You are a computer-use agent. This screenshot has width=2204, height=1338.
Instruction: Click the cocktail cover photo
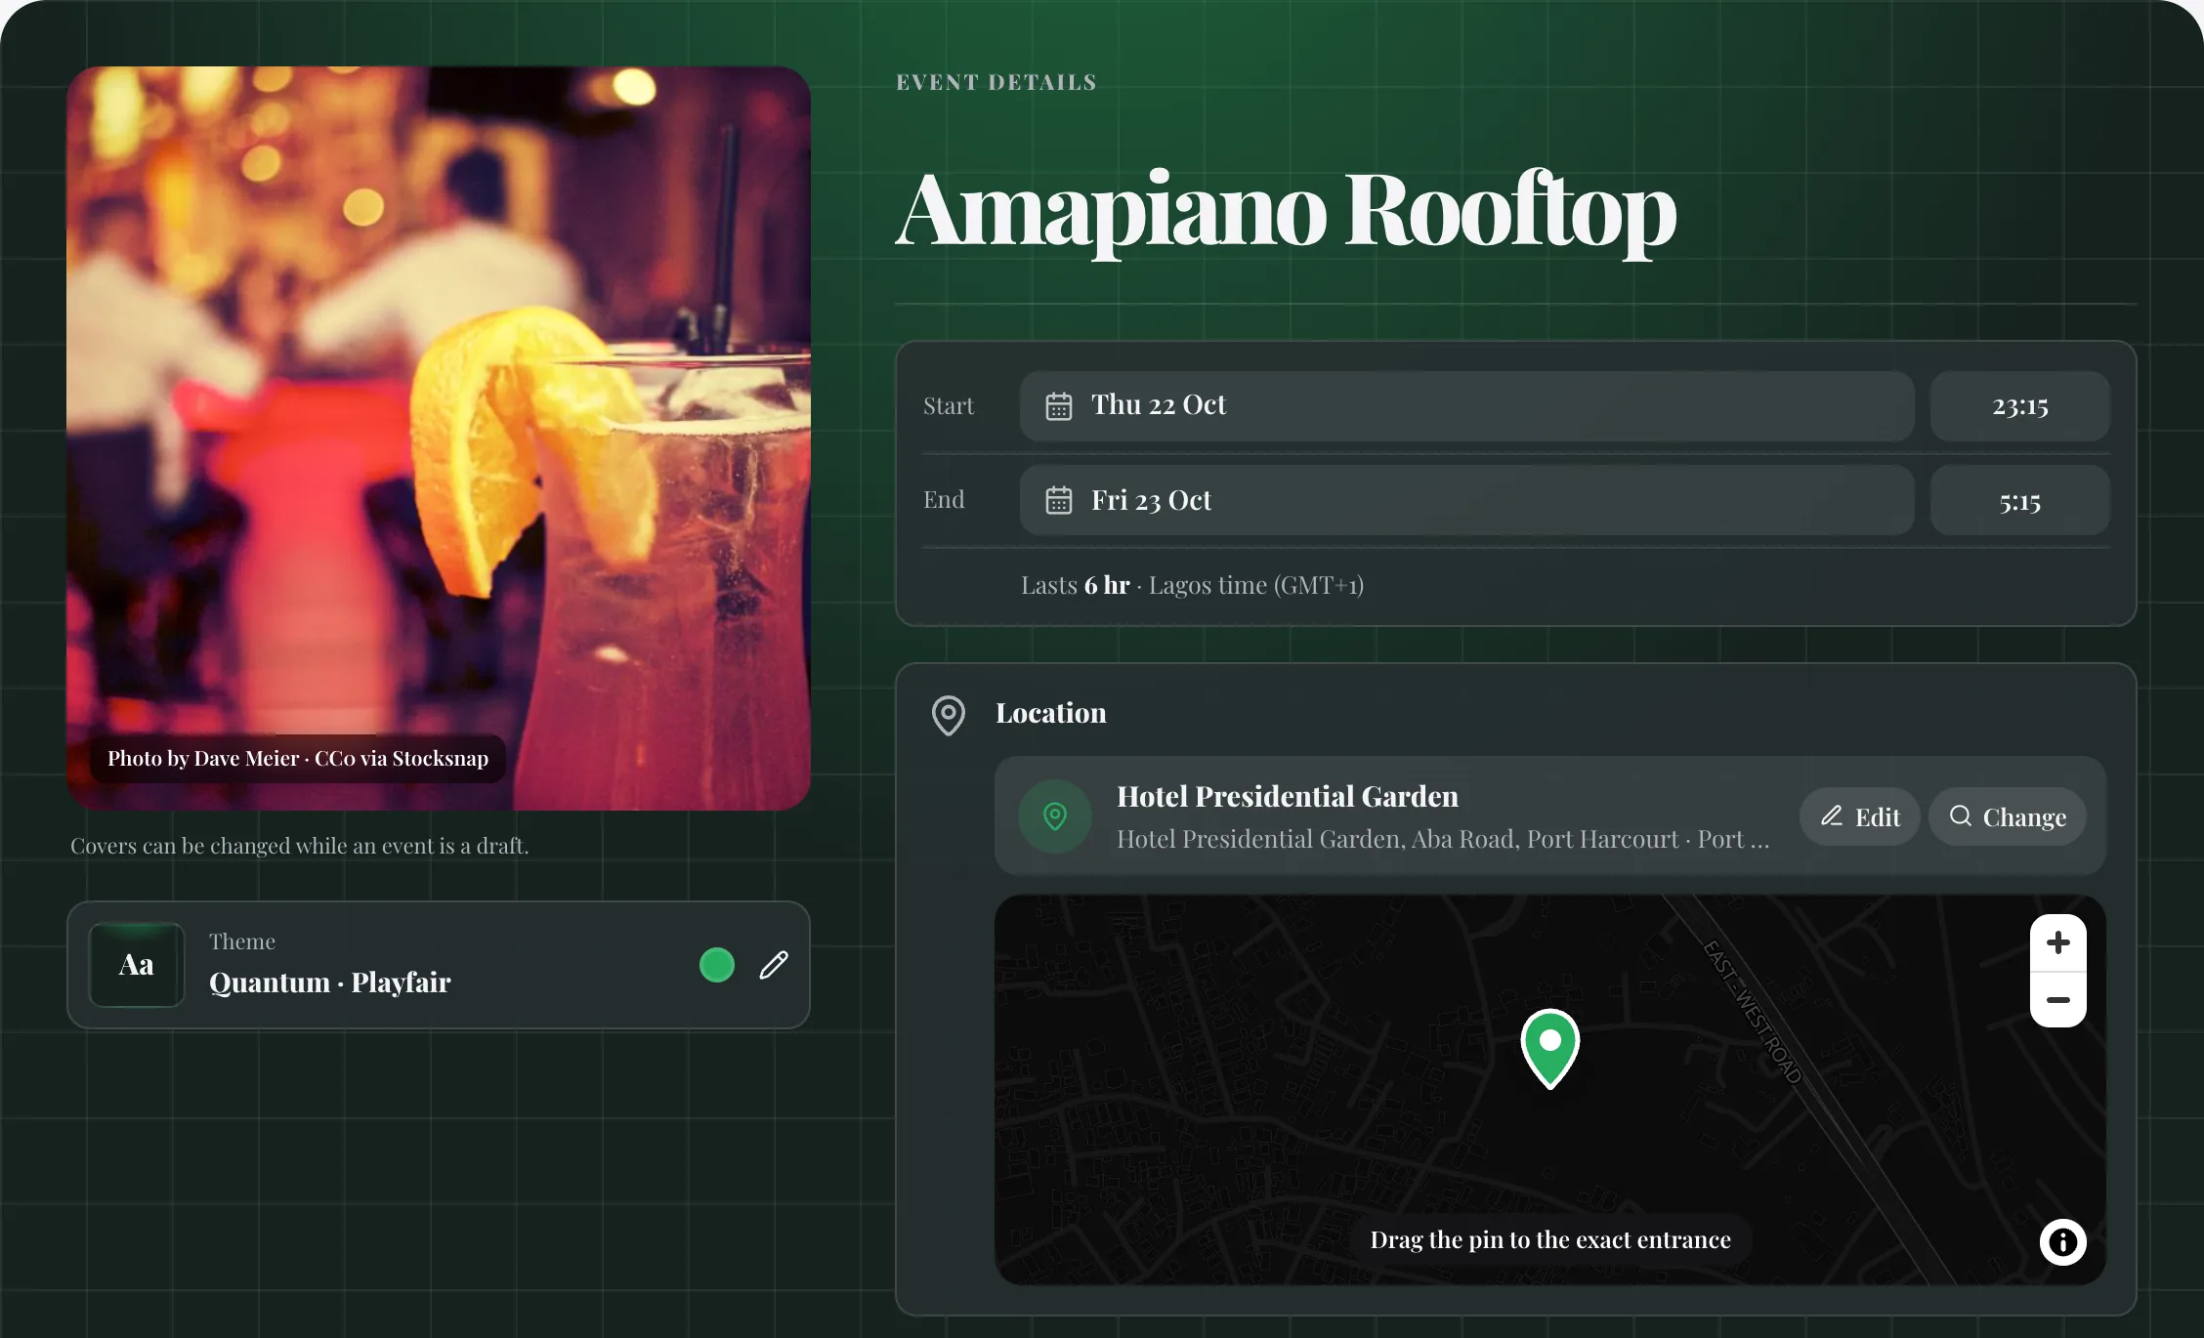(x=439, y=439)
